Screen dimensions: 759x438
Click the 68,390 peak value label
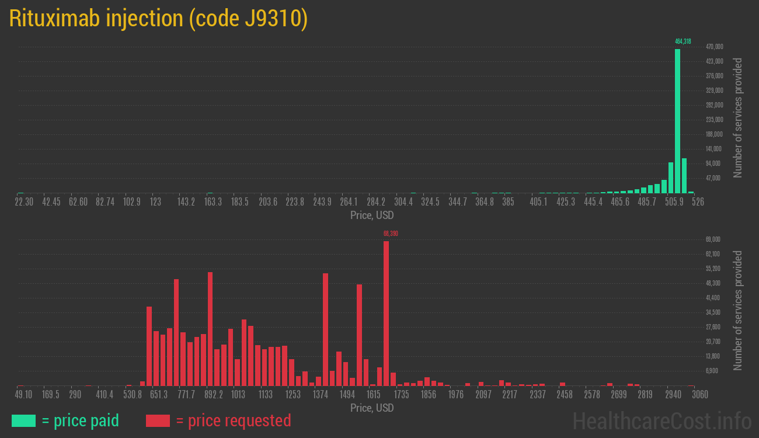click(x=391, y=234)
